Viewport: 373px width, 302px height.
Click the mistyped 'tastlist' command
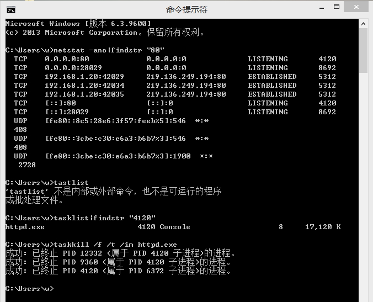click(71, 183)
